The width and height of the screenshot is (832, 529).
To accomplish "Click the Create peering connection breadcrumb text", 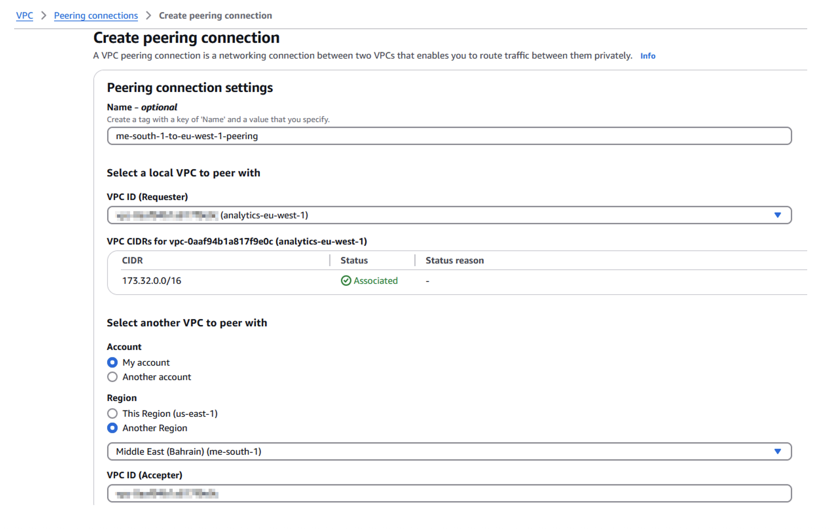I will (x=215, y=15).
